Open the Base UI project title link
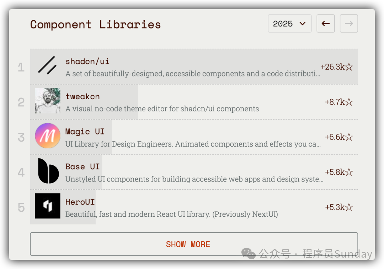Viewport: 384px width, 269px height. tap(82, 167)
